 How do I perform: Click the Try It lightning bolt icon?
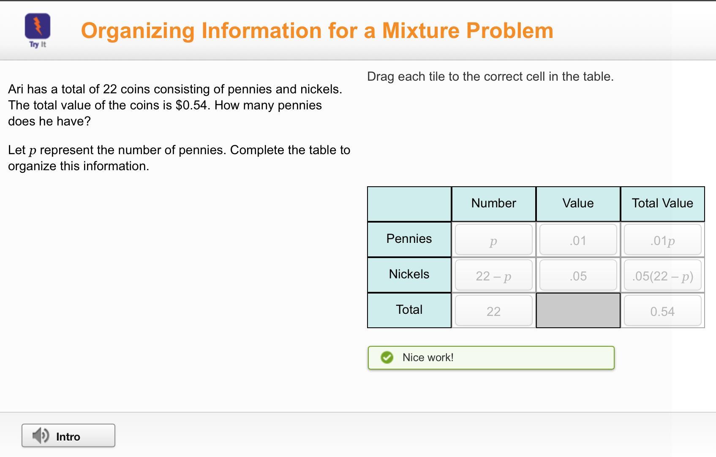pos(38,26)
